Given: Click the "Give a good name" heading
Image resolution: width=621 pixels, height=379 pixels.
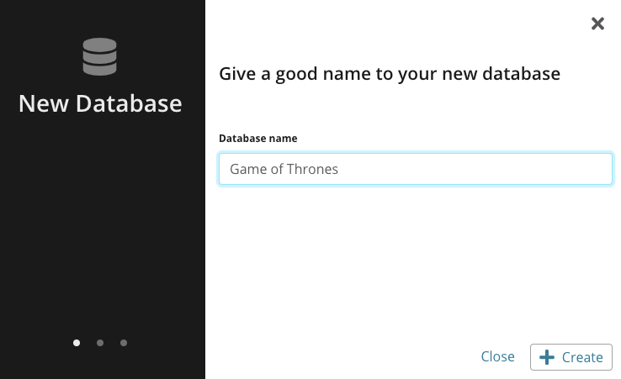Looking at the screenshot, I should (x=390, y=74).
